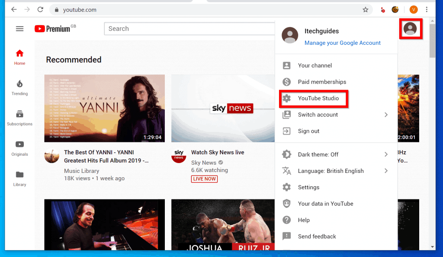Click Sky News channel avatar
443x257 pixels.
[179, 156]
